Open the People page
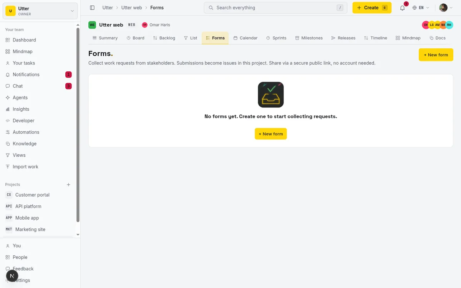Screen dimensions: 461x288 (39, 257)
